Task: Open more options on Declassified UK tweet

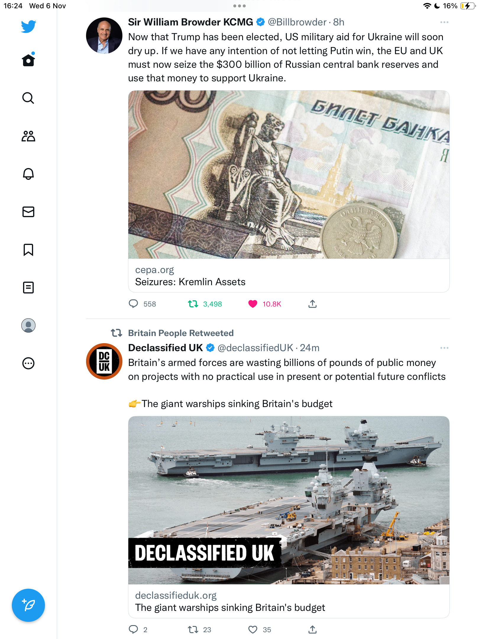Action: pyautogui.click(x=444, y=348)
